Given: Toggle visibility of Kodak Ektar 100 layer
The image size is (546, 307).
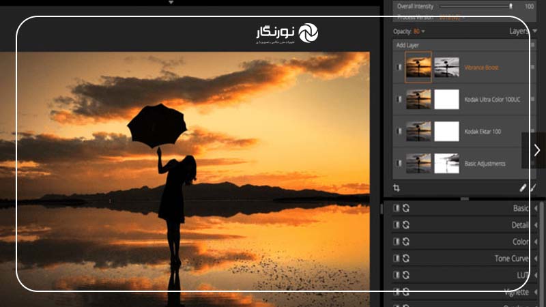Looking at the screenshot, I should point(399,131).
